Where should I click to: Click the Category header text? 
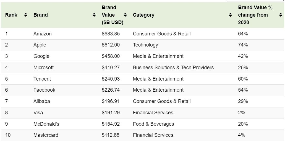[143, 15]
